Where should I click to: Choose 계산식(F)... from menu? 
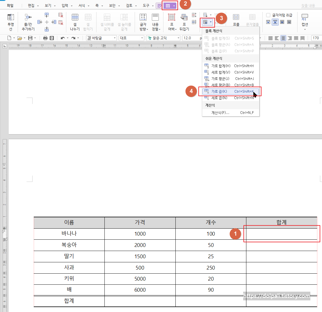[230, 113]
